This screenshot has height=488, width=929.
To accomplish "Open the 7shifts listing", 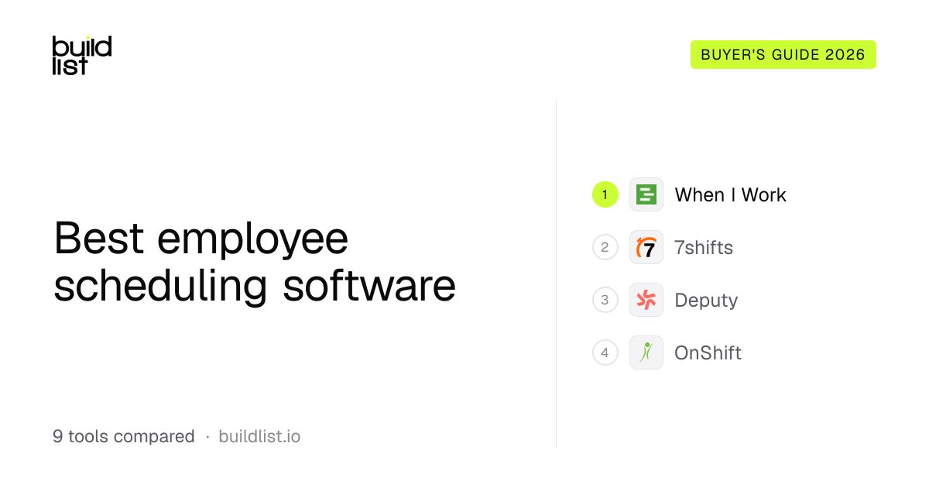I will [704, 247].
